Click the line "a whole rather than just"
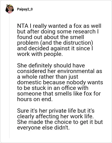 [48, 77]
